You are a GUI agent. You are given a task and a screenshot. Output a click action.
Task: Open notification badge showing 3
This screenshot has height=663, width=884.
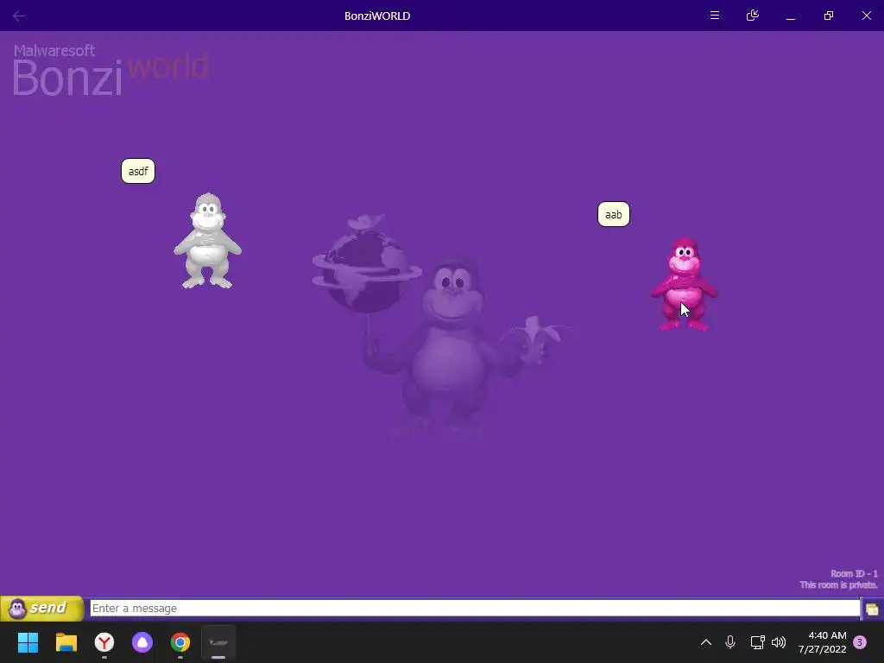860,642
